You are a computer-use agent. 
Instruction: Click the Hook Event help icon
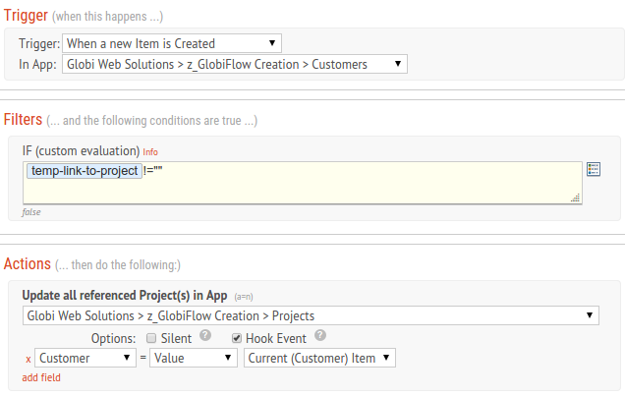[x=320, y=335]
